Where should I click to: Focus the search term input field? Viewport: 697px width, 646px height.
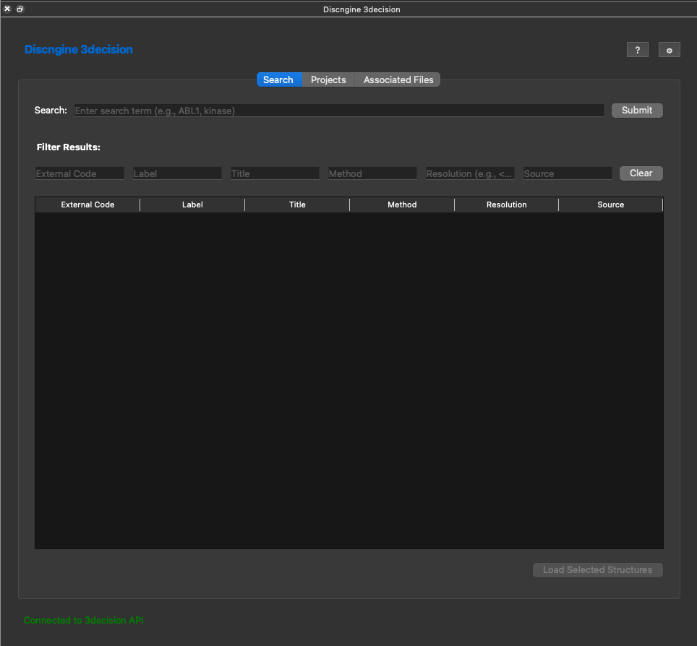coord(339,111)
